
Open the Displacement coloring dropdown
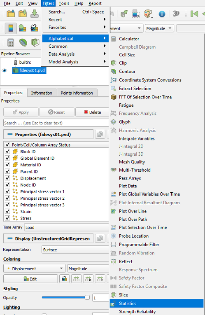[34, 268]
